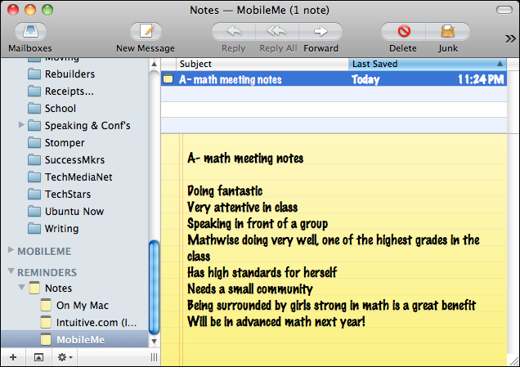The width and height of the screenshot is (520, 367).
Task: Expand the Speaking & Conf's folder triangle
Action: (x=21, y=125)
